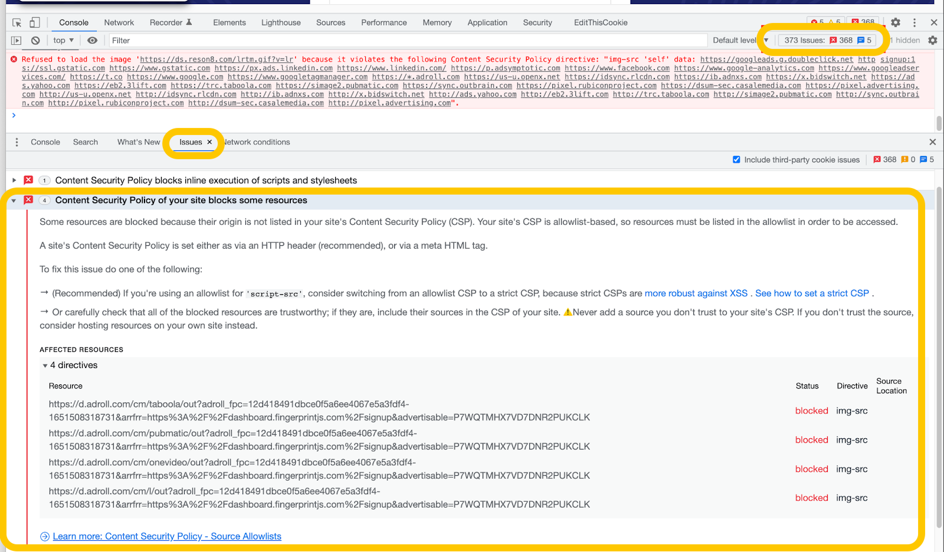The width and height of the screenshot is (944, 552).
Task: Click the 0 breaking changes counter icon
Action: tap(904, 159)
